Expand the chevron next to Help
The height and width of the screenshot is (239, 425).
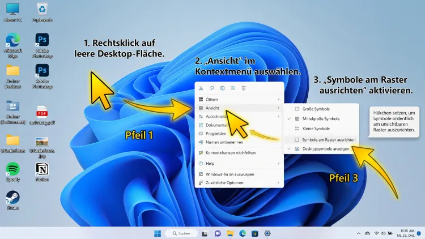click(x=278, y=164)
